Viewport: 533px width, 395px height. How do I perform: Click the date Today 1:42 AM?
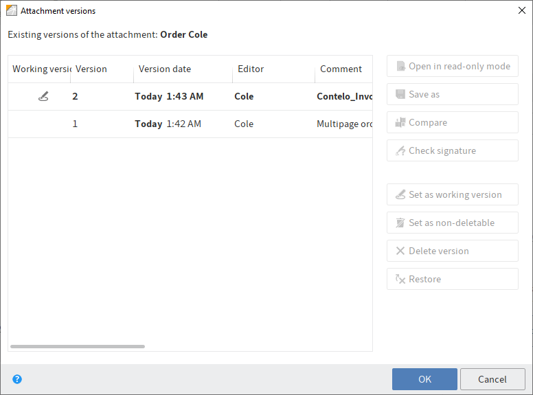pyautogui.click(x=168, y=124)
